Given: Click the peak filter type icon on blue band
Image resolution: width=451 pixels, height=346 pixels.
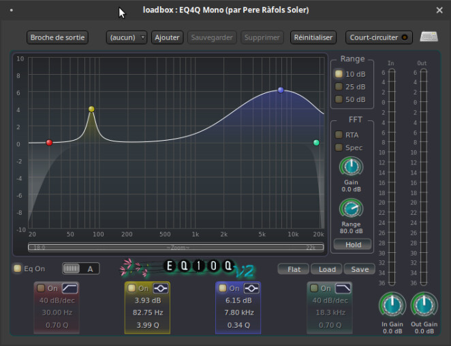Looking at the screenshot, I should 251,288.
